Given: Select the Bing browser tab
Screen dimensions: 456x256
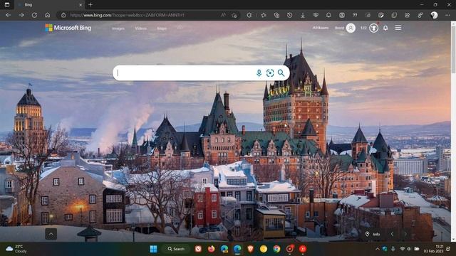Looking at the screenshot, I should (x=49, y=5).
